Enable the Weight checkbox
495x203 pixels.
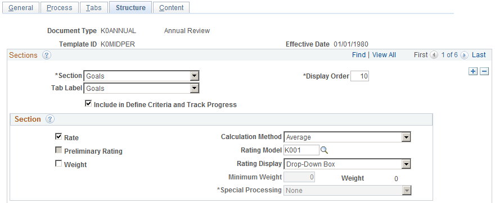[58, 164]
